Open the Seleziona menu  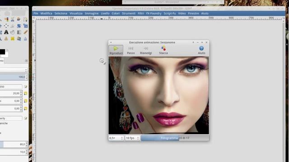[61, 13]
